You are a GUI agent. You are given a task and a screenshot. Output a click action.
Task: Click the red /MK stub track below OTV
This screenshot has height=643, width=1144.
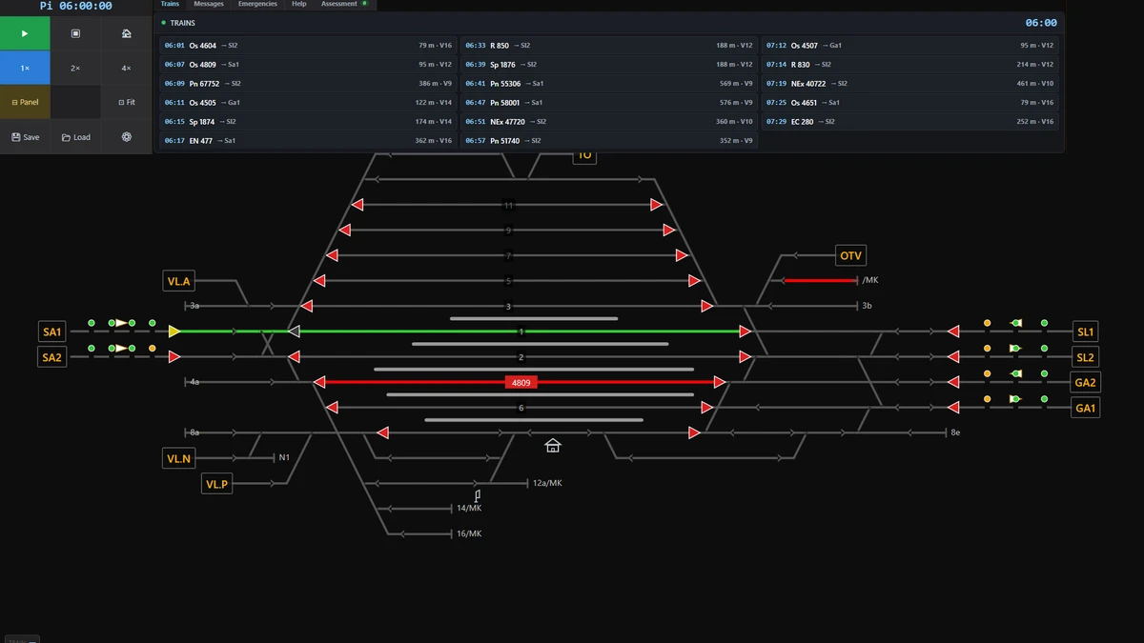[820, 280]
